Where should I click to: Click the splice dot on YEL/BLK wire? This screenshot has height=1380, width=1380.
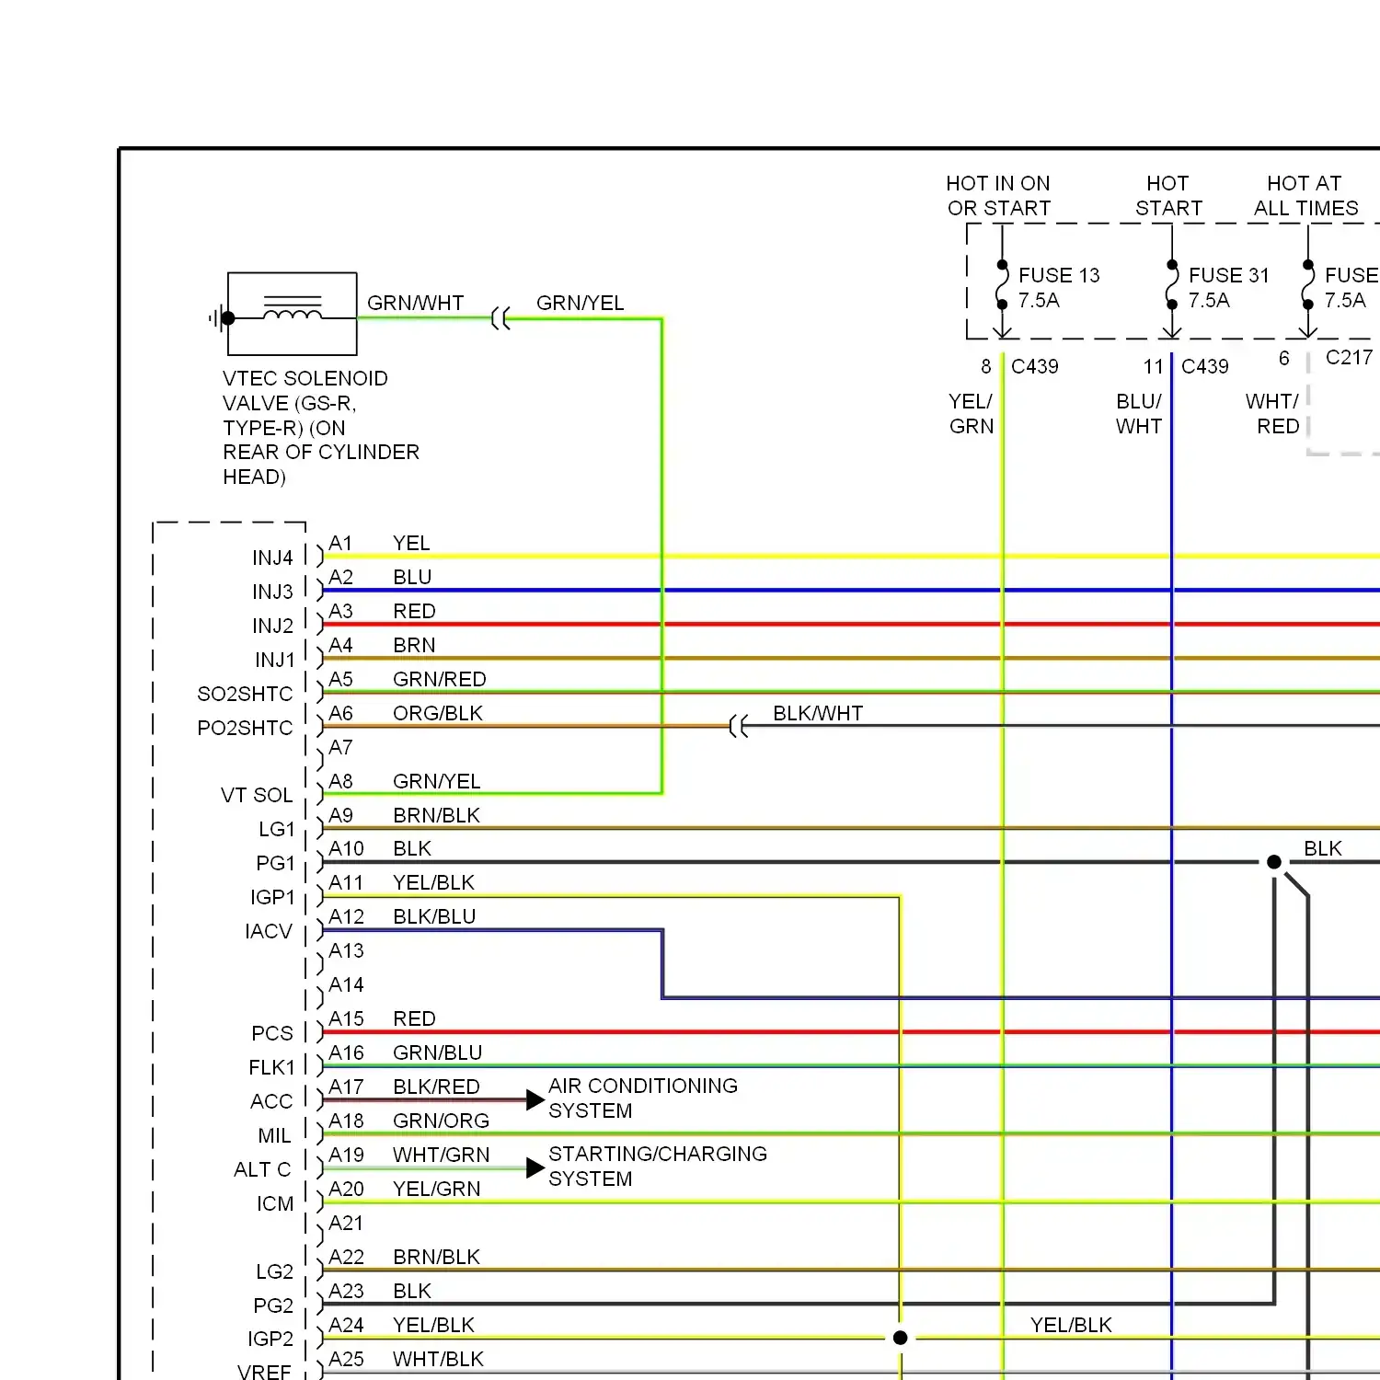pos(901,1338)
